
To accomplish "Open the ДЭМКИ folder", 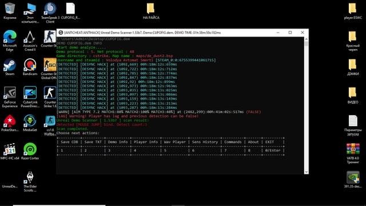I will pos(353,67).
